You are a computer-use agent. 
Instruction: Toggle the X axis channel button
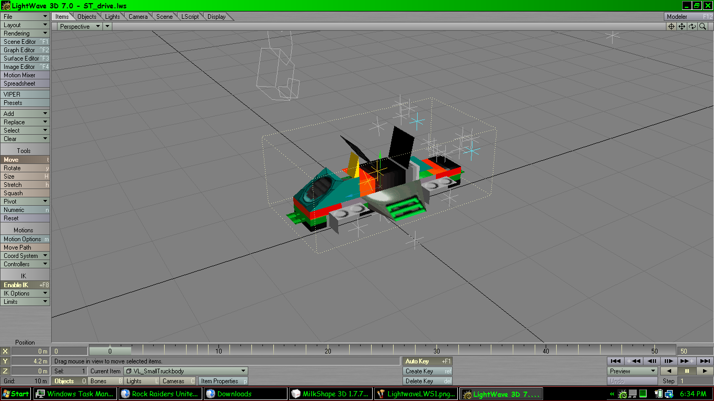pyautogui.click(x=5, y=351)
